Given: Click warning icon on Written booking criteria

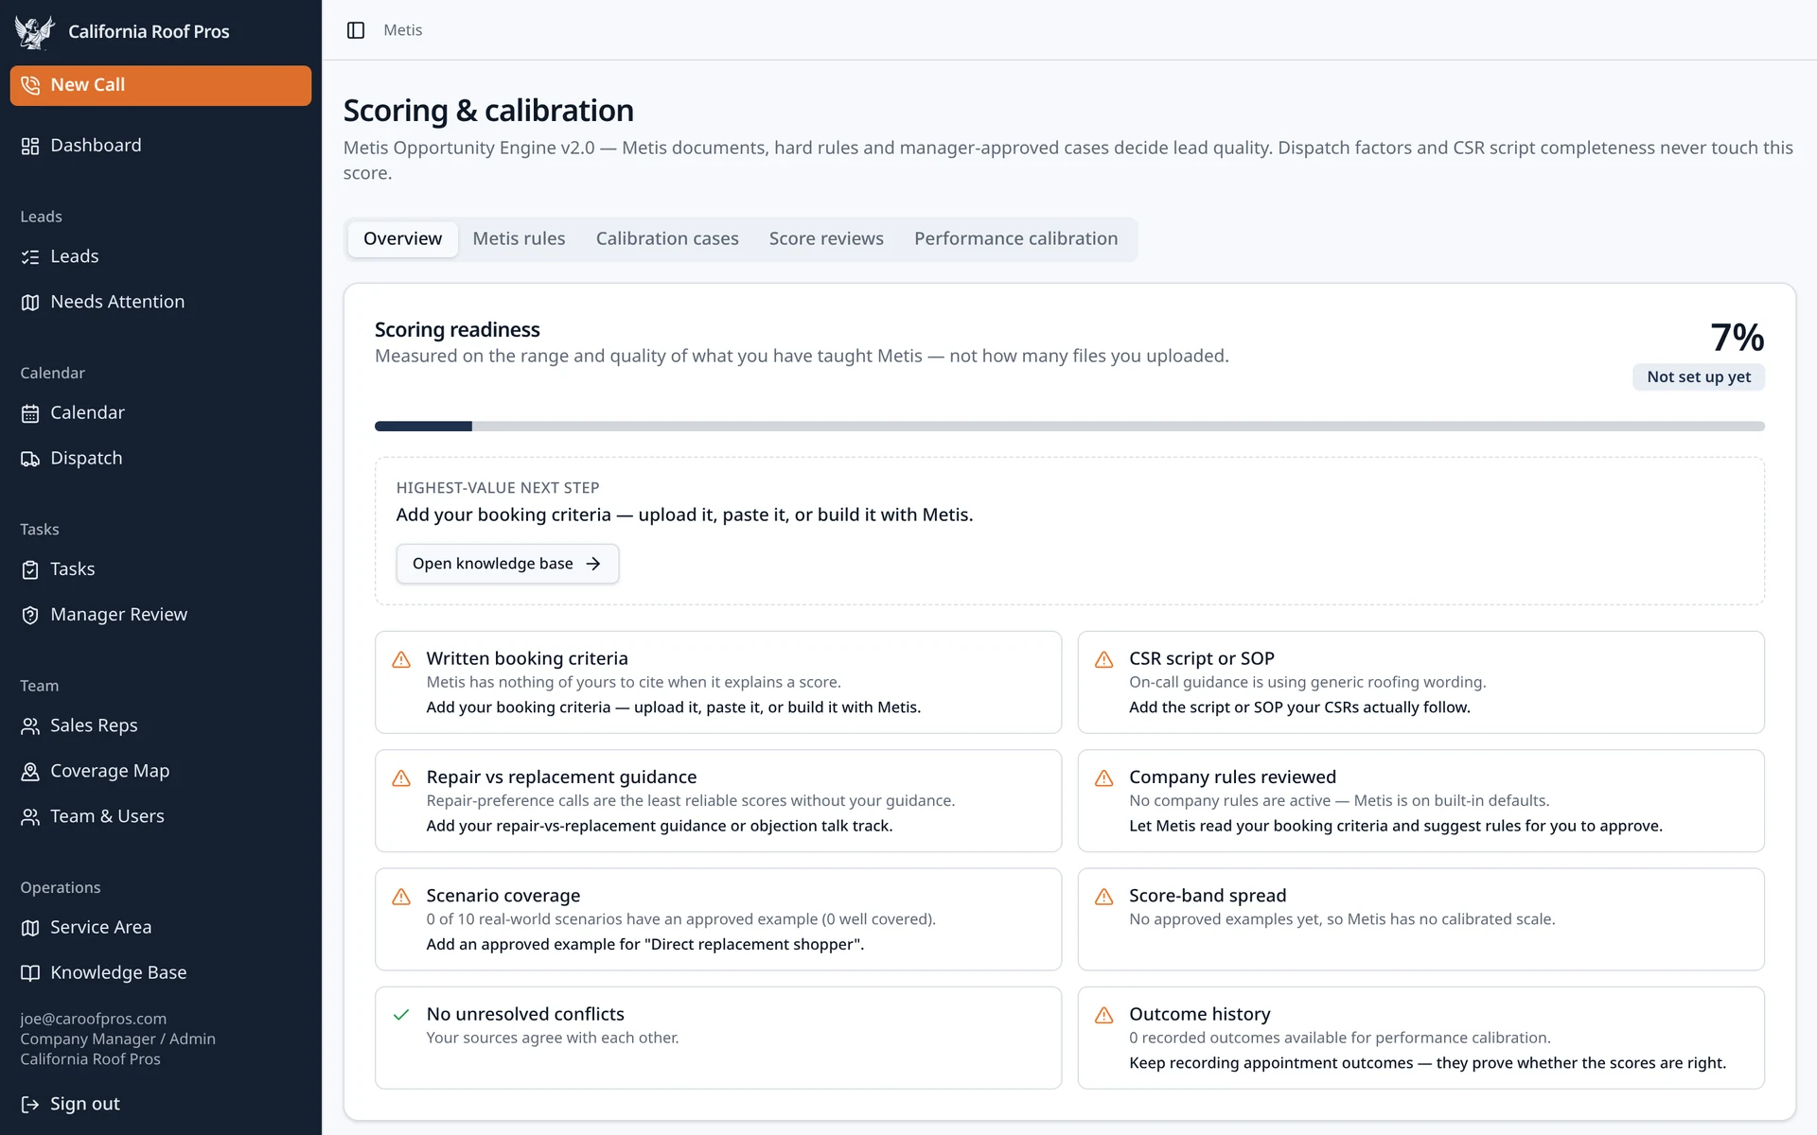Looking at the screenshot, I should pyautogui.click(x=401, y=659).
